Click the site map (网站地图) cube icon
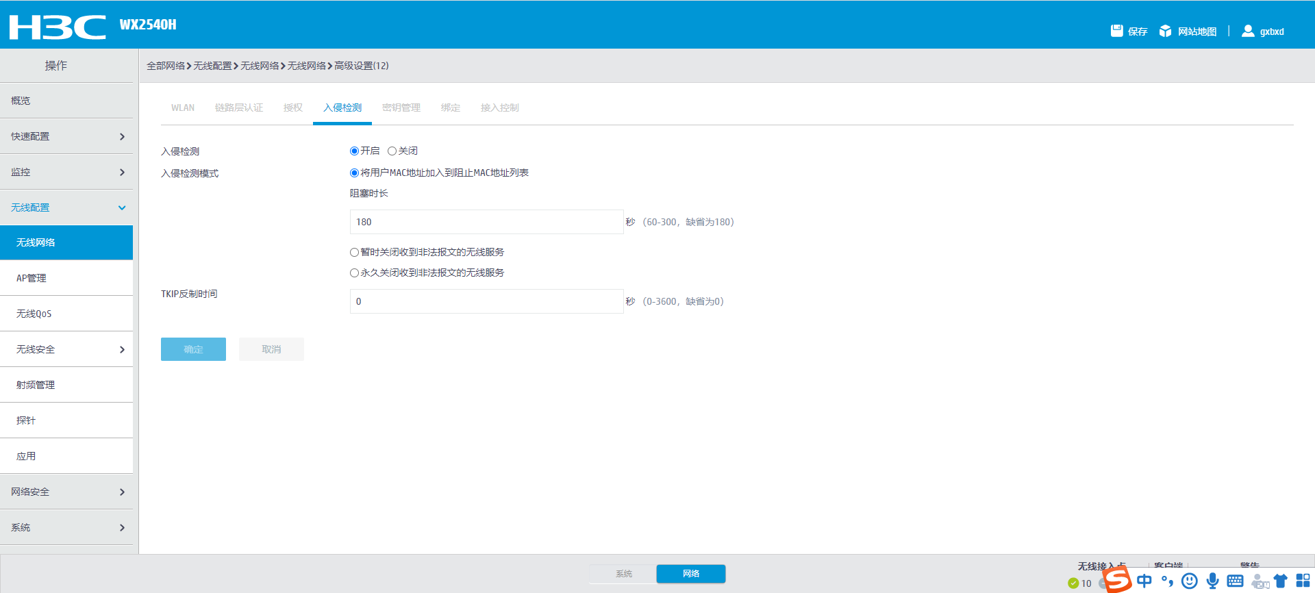The height and width of the screenshot is (593, 1315). pos(1165,31)
